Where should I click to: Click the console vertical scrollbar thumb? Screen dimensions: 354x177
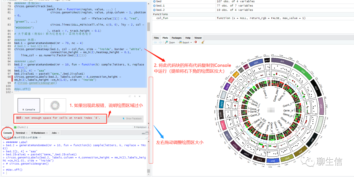tap(148, 171)
